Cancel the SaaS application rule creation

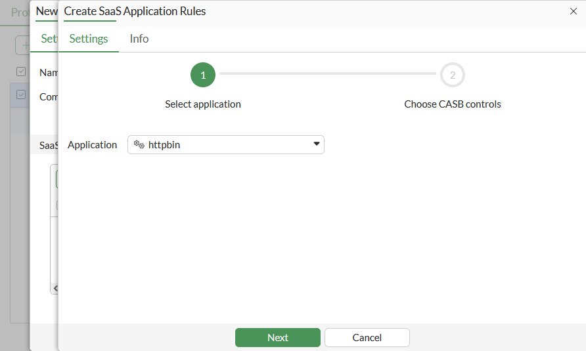[x=367, y=337]
